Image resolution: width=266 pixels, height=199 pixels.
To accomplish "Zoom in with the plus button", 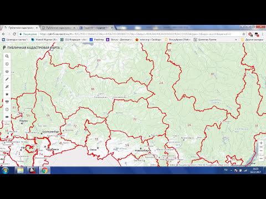I will point(261,143).
